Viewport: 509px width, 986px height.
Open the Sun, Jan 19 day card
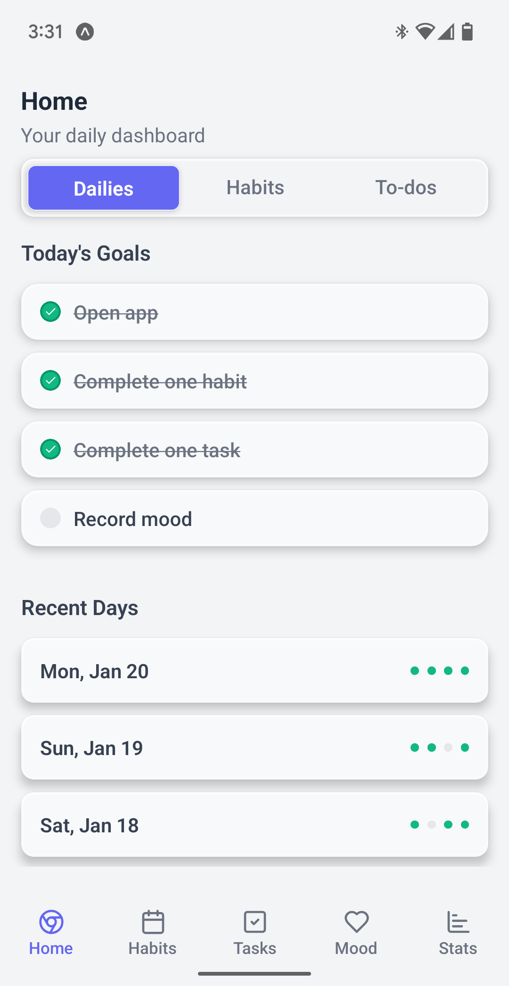click(x=254, y=748)
